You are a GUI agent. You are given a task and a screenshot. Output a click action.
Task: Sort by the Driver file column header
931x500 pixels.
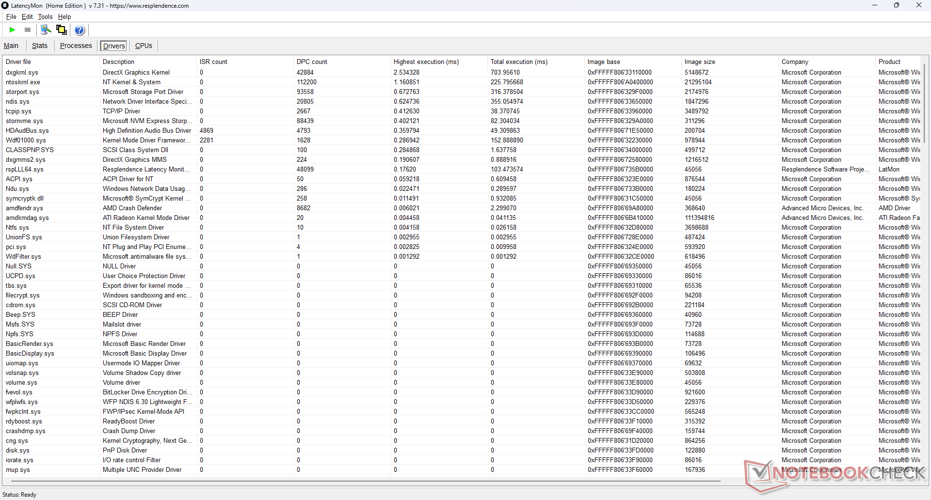click(51, 62)
